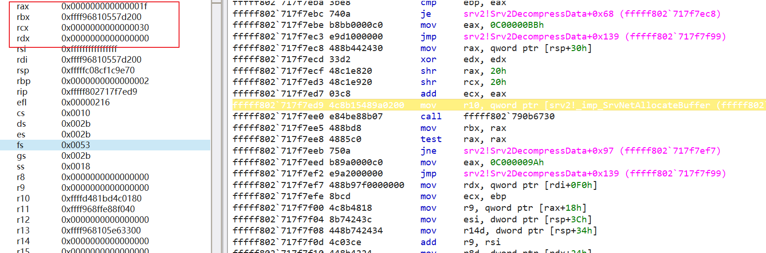Select the rbp register row name
This screenshot has height=253, width=766.
click(23, 81)
